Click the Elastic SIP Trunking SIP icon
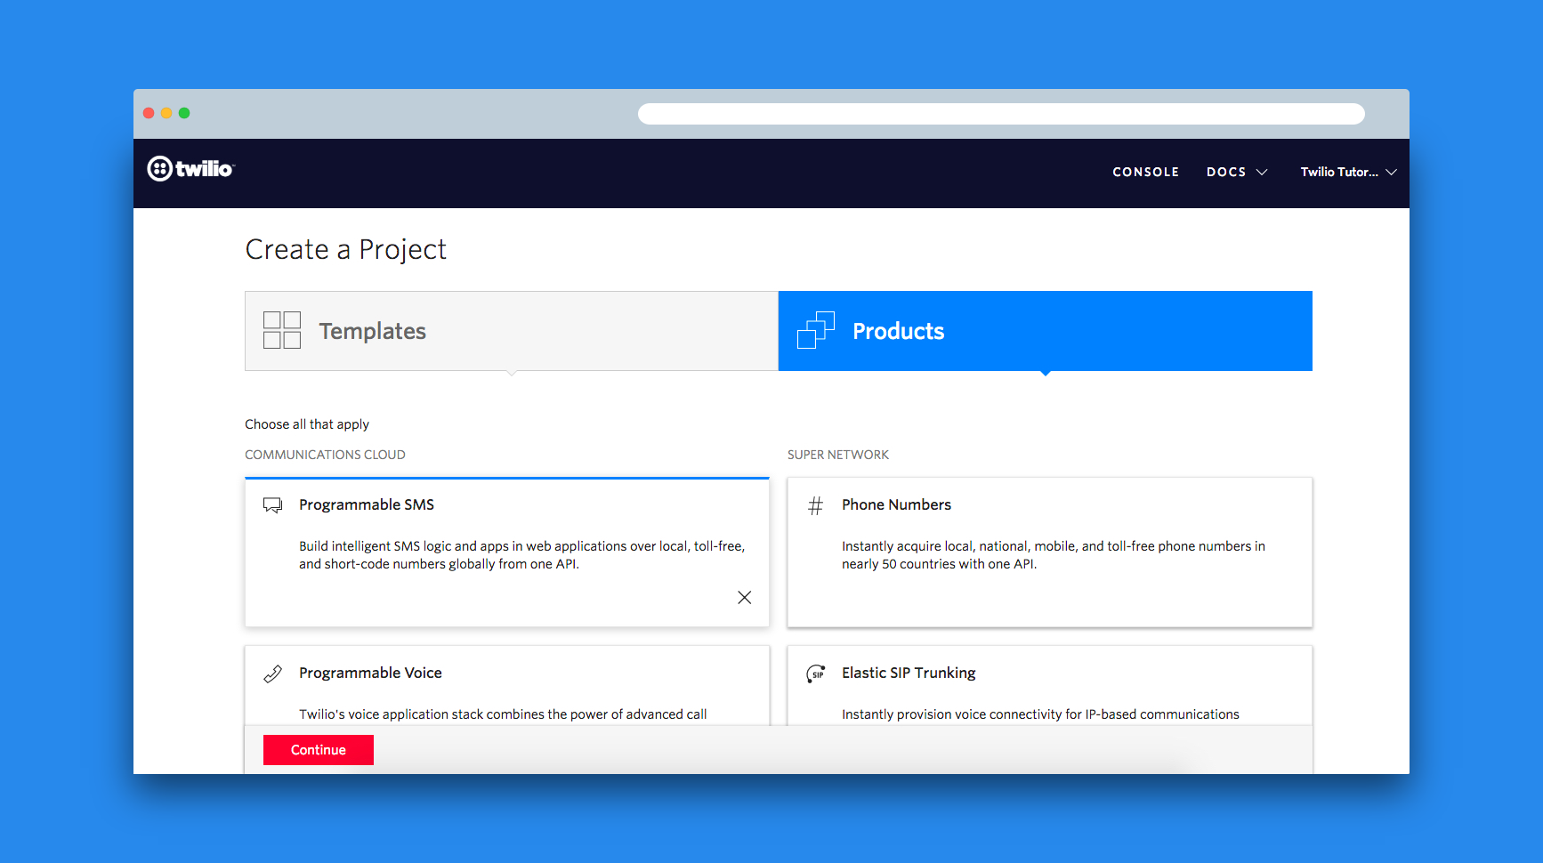The width and height of the screenshot is (1543, 863). coord(815,674)
